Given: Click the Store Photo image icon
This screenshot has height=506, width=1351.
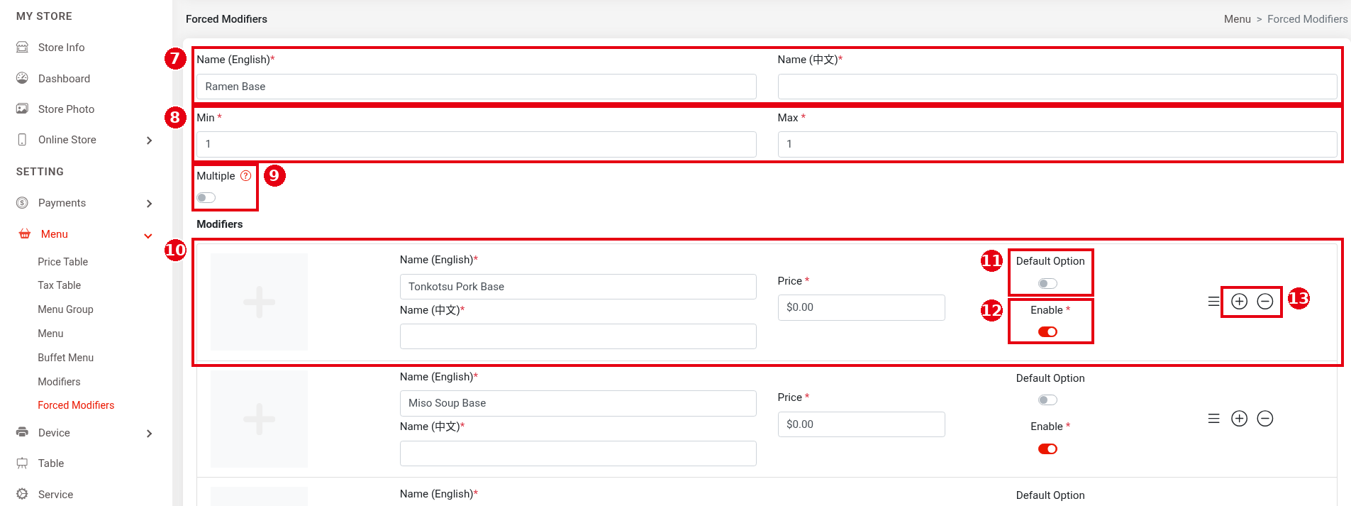Looking at the screenshot, I should [23, 109].
